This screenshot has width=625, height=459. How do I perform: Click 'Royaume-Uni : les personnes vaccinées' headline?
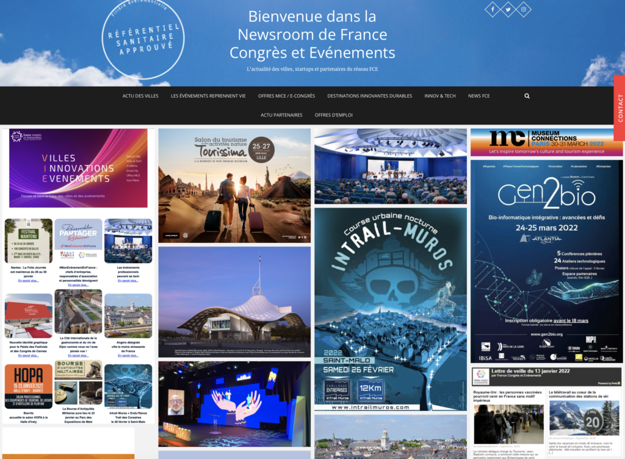(508, 396)
